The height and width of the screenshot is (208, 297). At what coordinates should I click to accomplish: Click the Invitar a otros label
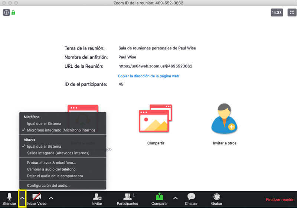pyautogui.click(x=225, y=143)
